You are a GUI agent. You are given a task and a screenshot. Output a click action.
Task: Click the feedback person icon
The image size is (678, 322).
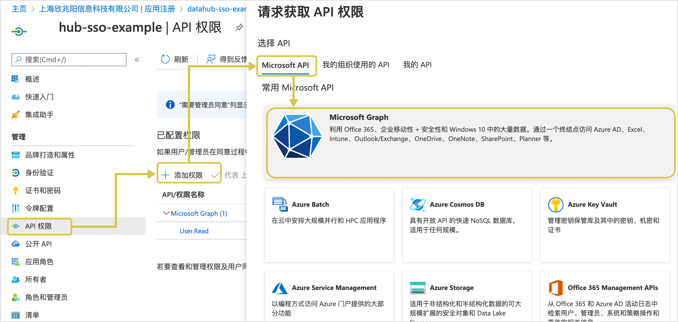(211, 59)
